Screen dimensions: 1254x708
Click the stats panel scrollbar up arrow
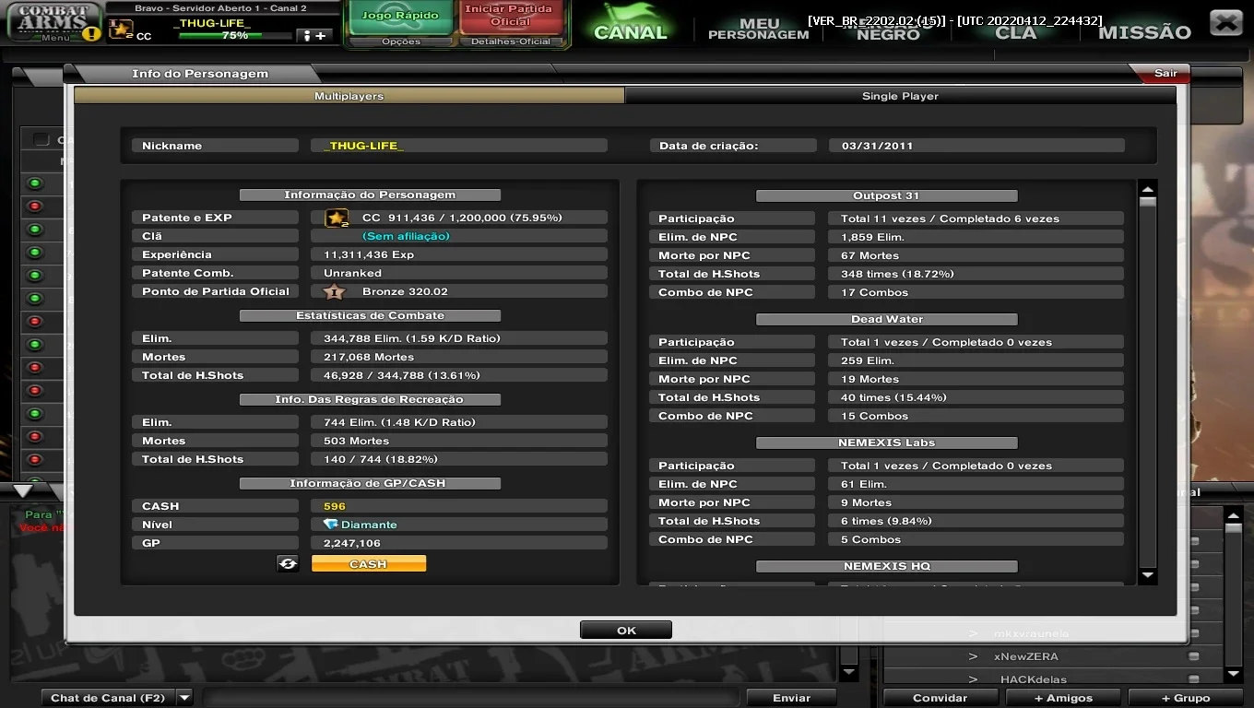coord(1148,189)
